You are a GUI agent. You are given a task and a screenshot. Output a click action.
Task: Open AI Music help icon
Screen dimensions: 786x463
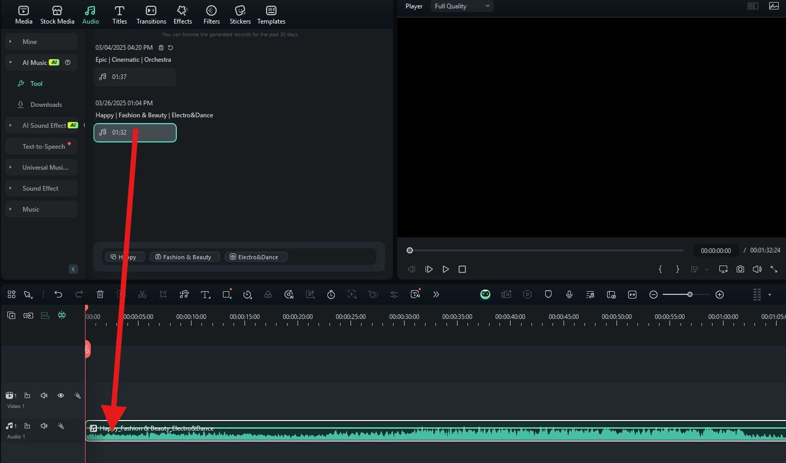point(68,62)
